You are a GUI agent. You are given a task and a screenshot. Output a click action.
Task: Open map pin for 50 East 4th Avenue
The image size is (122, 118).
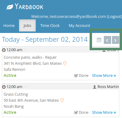click(62, 100)
